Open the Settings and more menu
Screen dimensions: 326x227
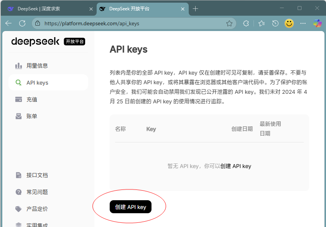pyautogui.click(x=303, y=23)
